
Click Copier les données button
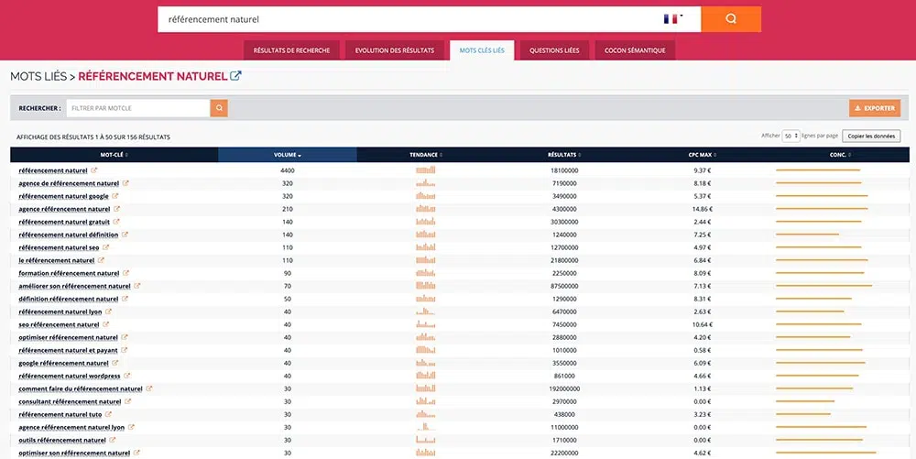[x=871, y=137]
